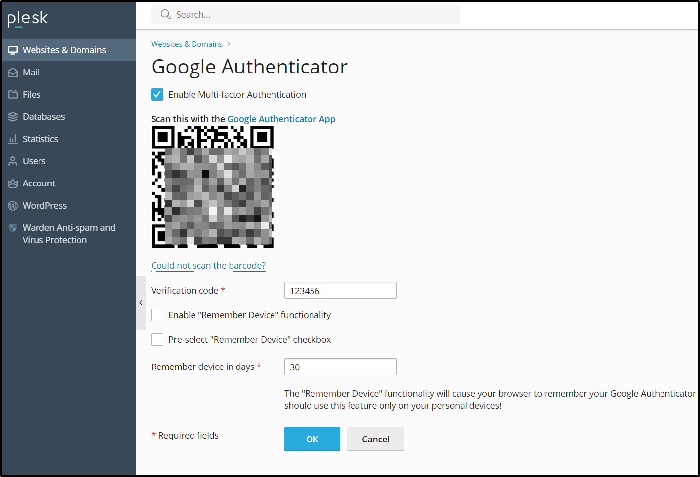The height and width of the screenshot is (477, 700).
Task: Click the Websites & Domains monitor icon
Action: [x=13, y=50]
